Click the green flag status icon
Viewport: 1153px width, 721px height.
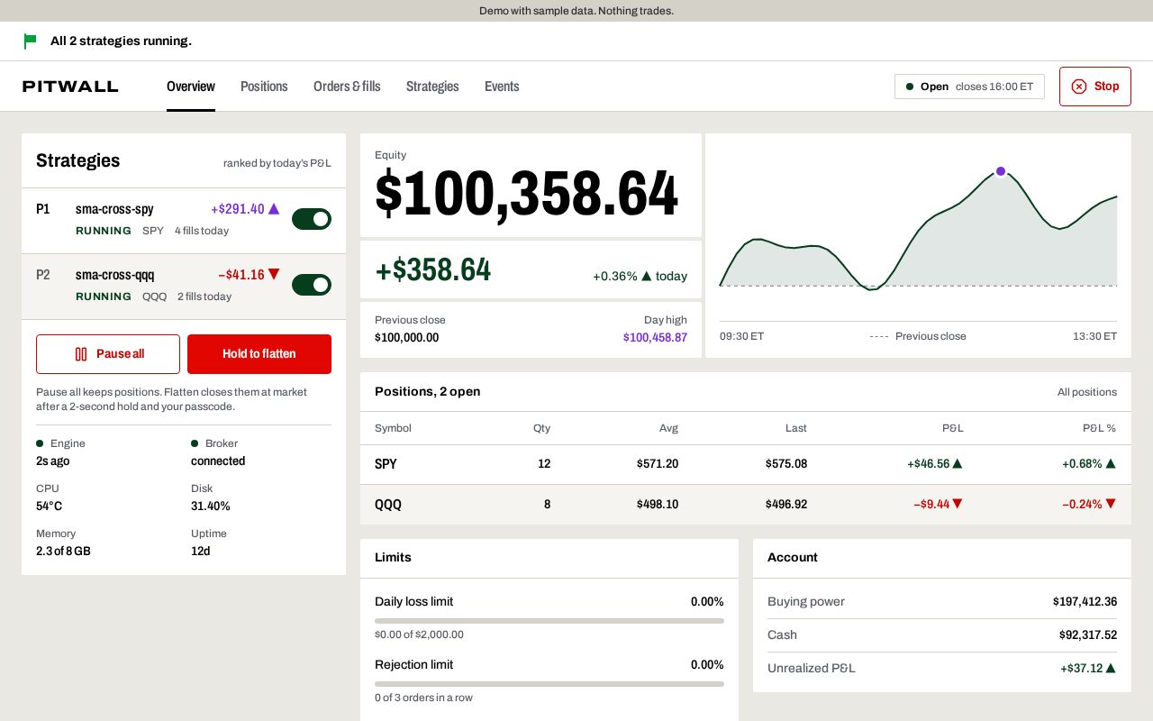[x=30, y=41]
